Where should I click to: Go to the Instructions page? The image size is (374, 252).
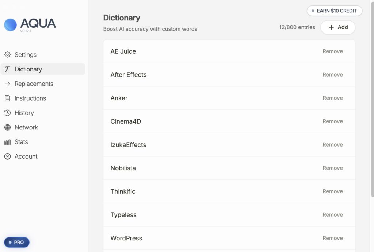pyautogui.click(x=30, y=98)
